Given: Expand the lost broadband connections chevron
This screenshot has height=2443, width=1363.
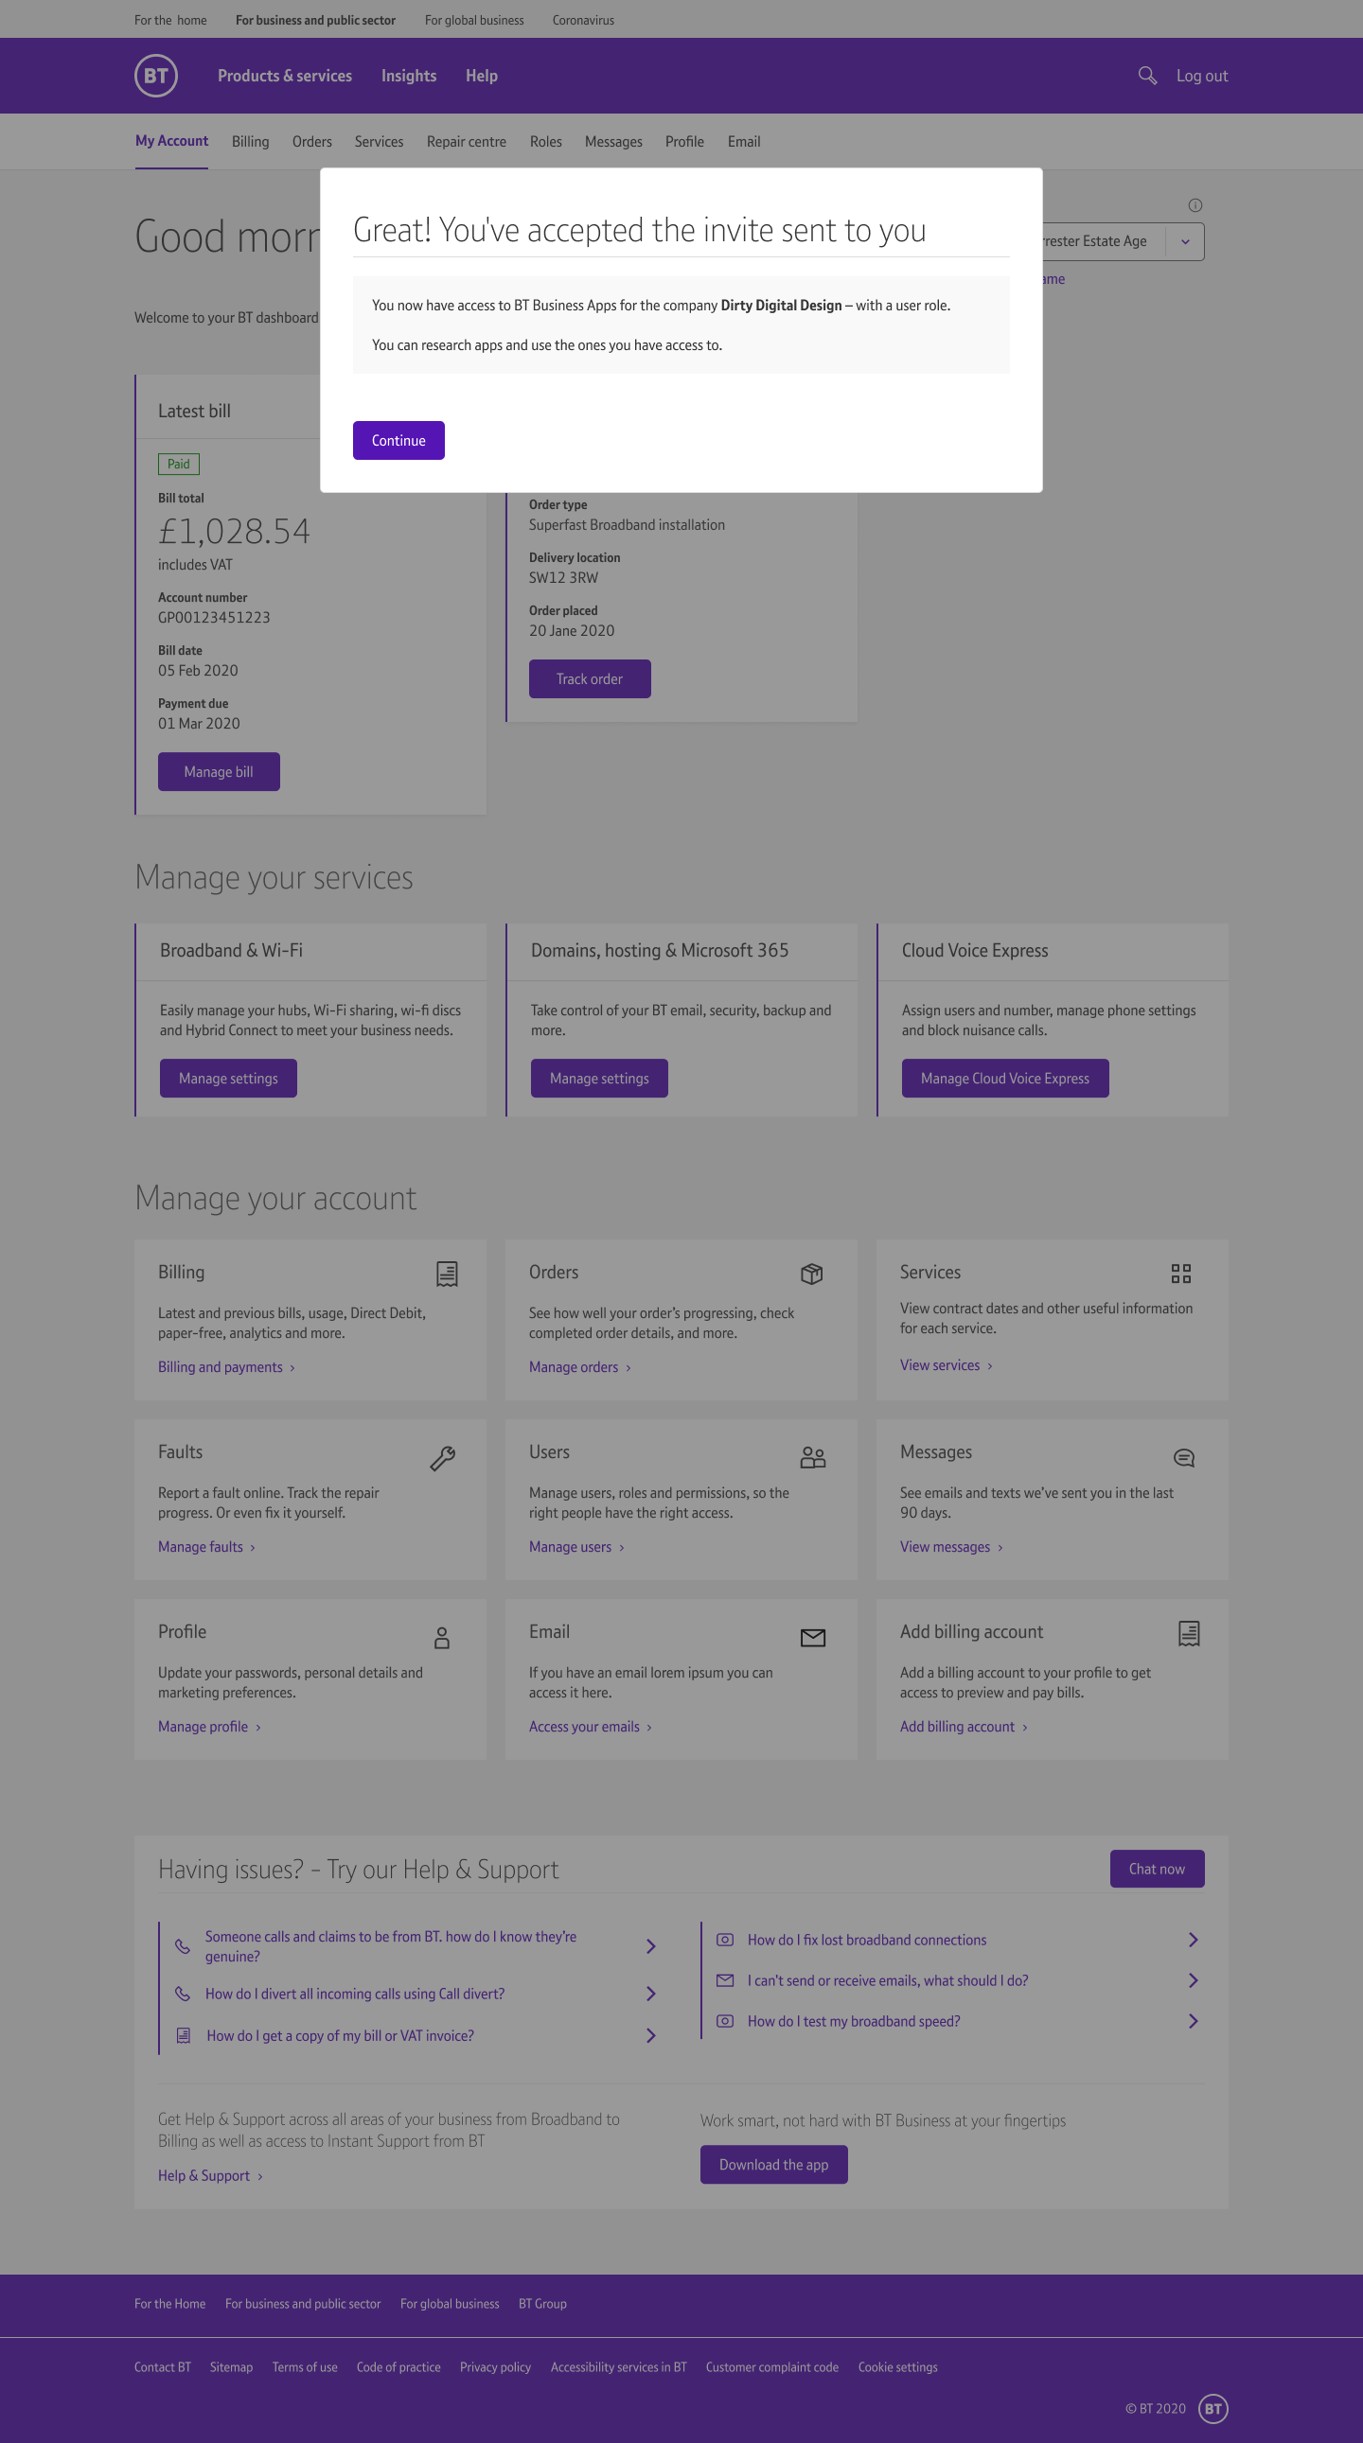Looking at the screenshot, I should [x=1194, y=1940].
